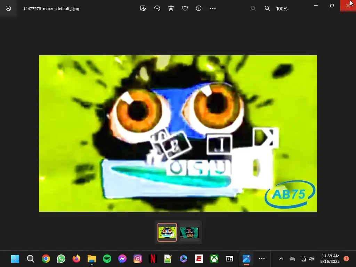Viewport: 356px width, 267px height.
Task: Click the zoom in magnifier icon
Action: point(267,9)
